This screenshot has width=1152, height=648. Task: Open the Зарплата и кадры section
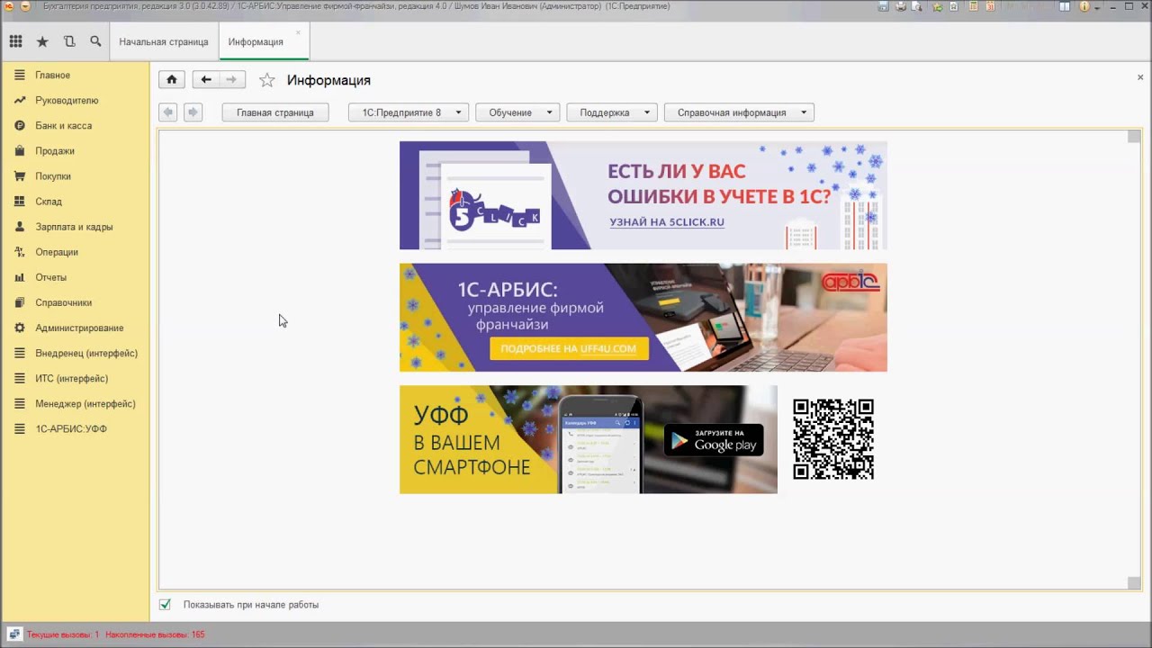coord(75,227)
